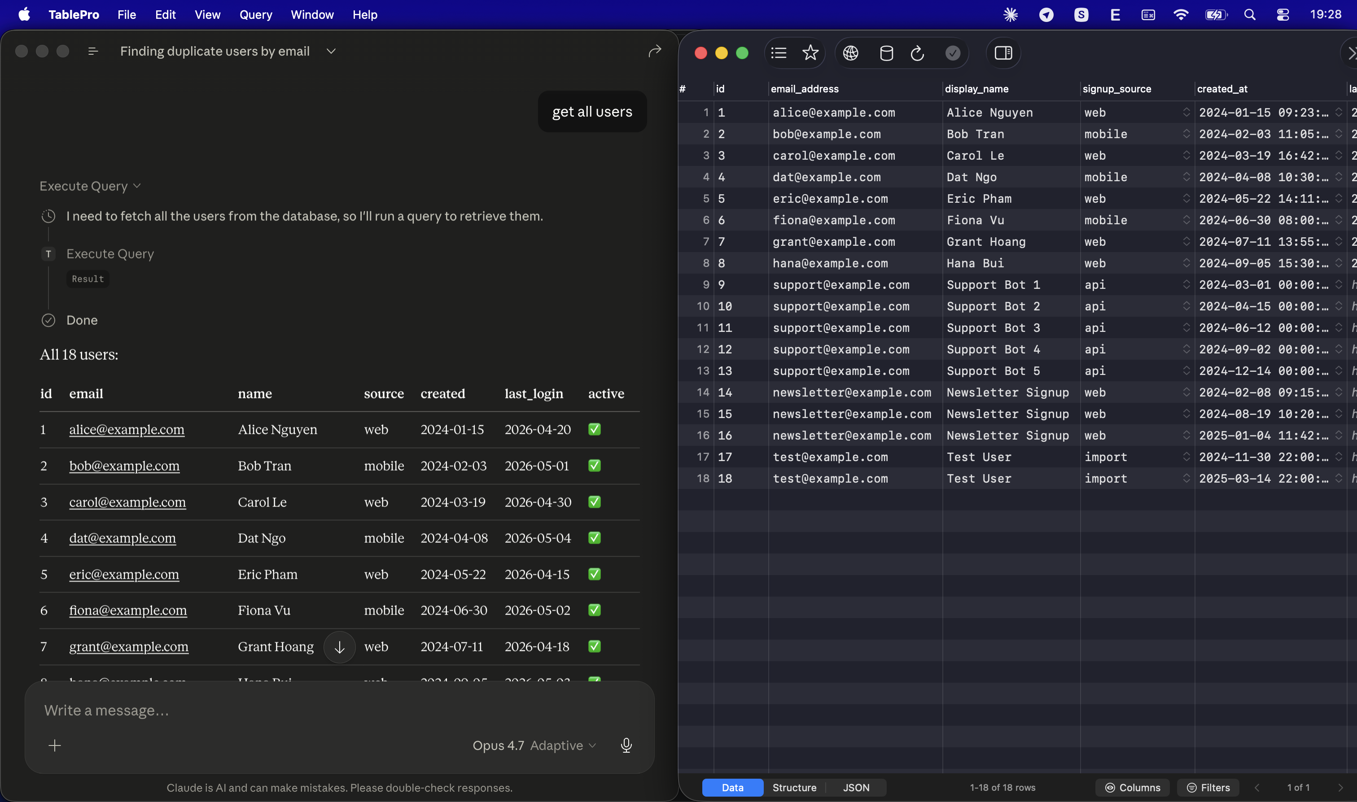Open the grant@example.com email link
The height and width of the screenshot is (802, 1357).
coord(129,647)
